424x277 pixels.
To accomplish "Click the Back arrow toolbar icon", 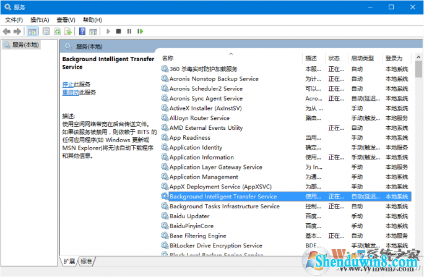I will click(x=6, y=32).
